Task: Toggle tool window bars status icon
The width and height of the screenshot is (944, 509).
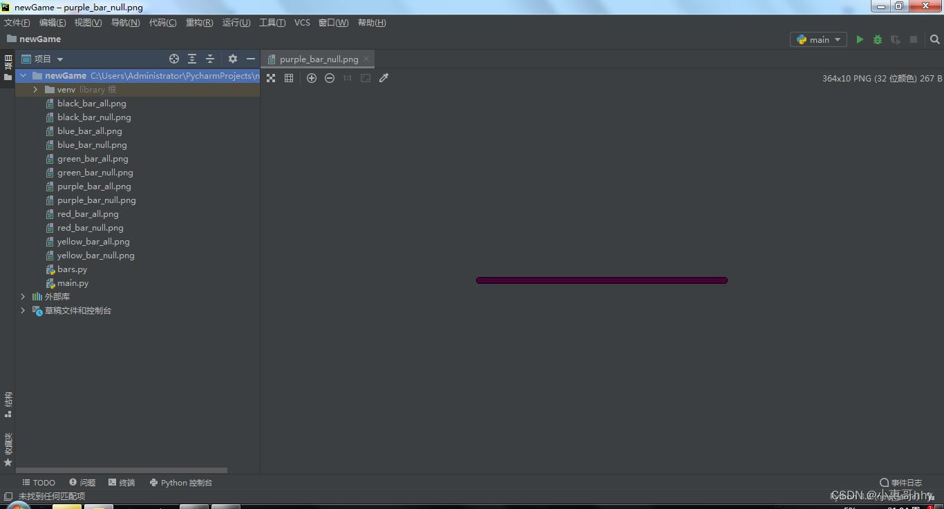Action: (8, 496)
